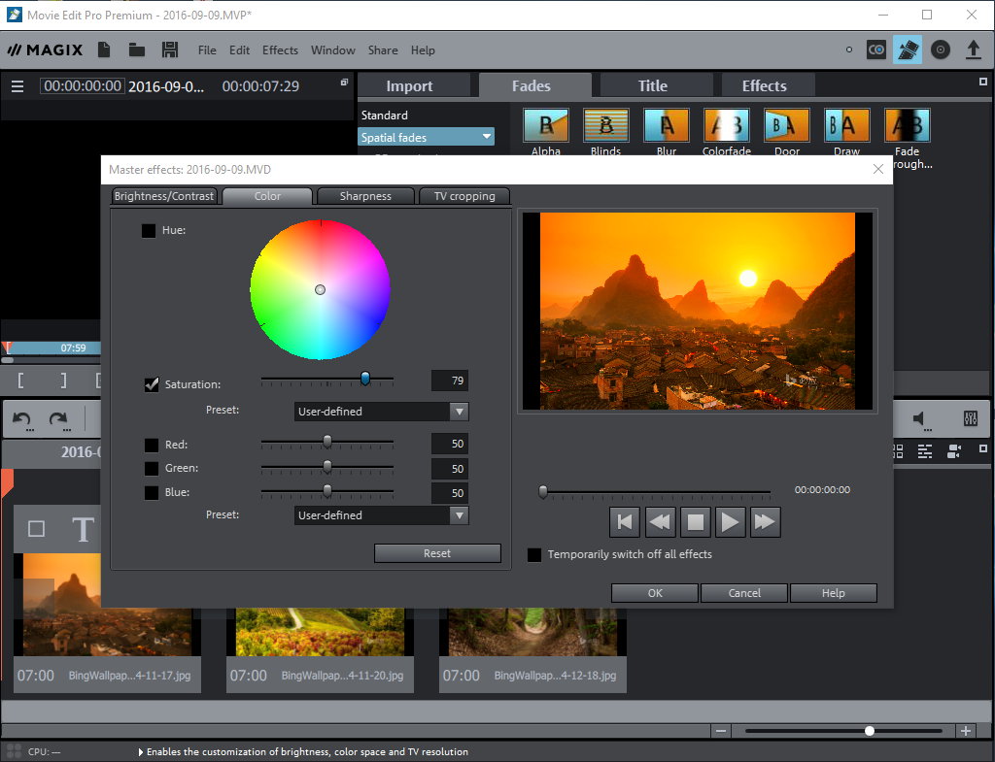Uncheck the Saturation checkbox

(152, 384)
